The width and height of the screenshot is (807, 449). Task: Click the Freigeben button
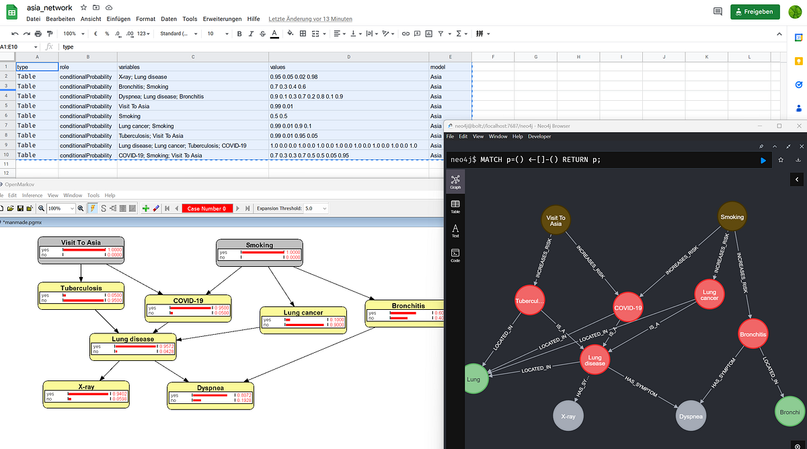[755, 11]
